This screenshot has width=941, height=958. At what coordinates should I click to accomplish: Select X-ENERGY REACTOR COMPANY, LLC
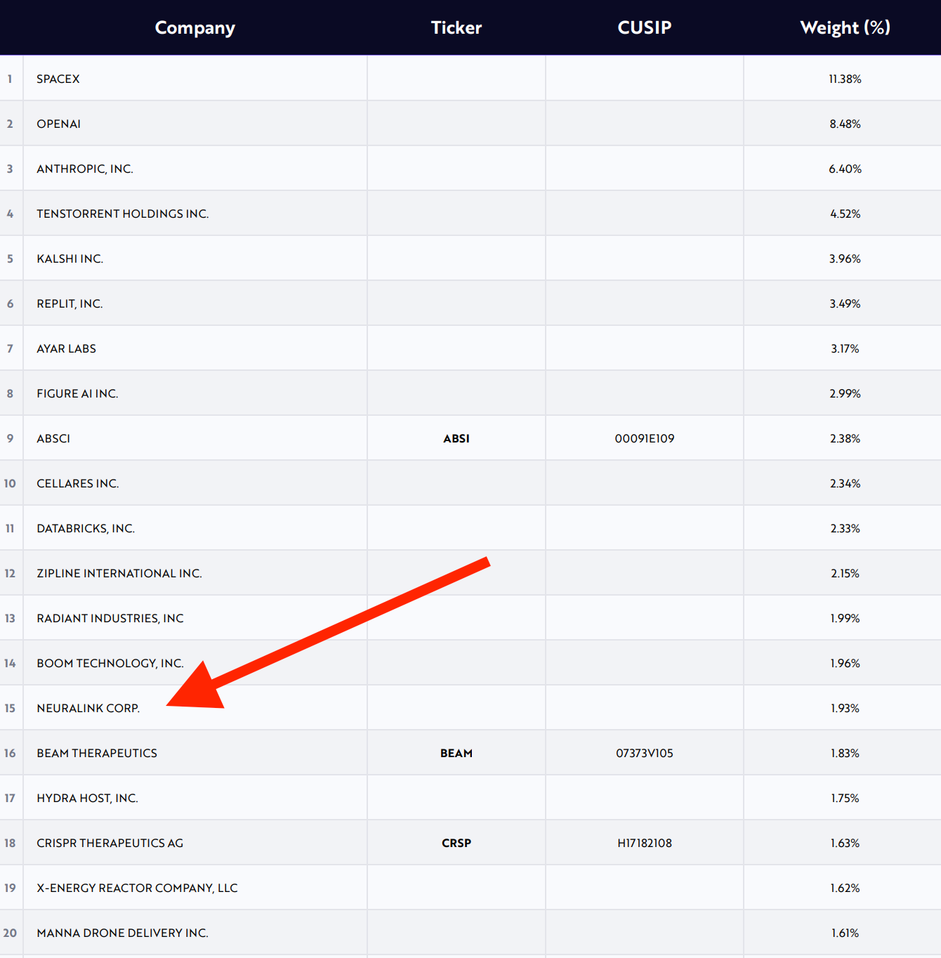[138, 888]
